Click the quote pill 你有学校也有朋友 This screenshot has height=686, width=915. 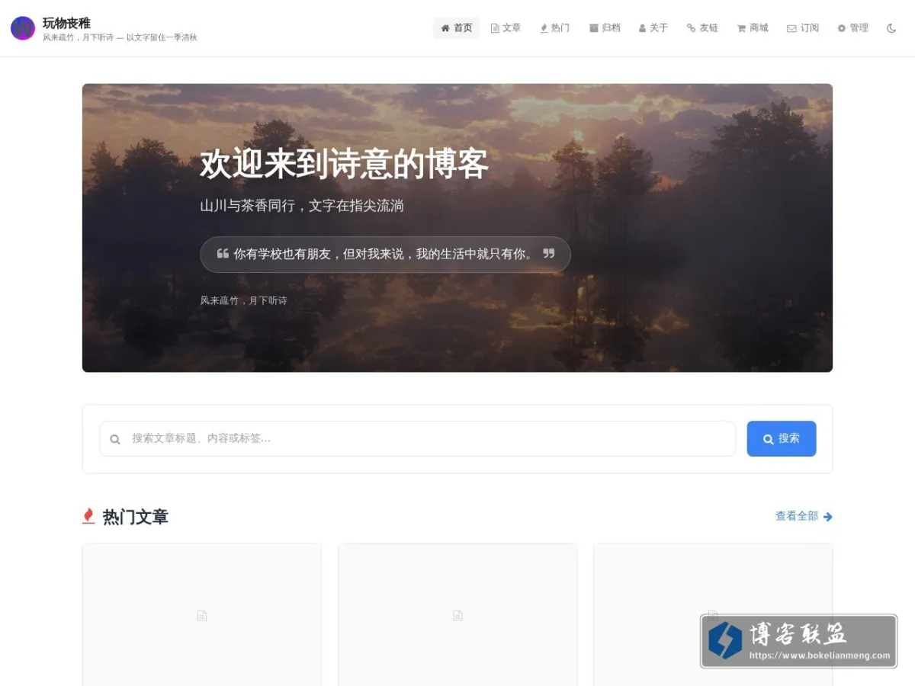click(385, 255)
